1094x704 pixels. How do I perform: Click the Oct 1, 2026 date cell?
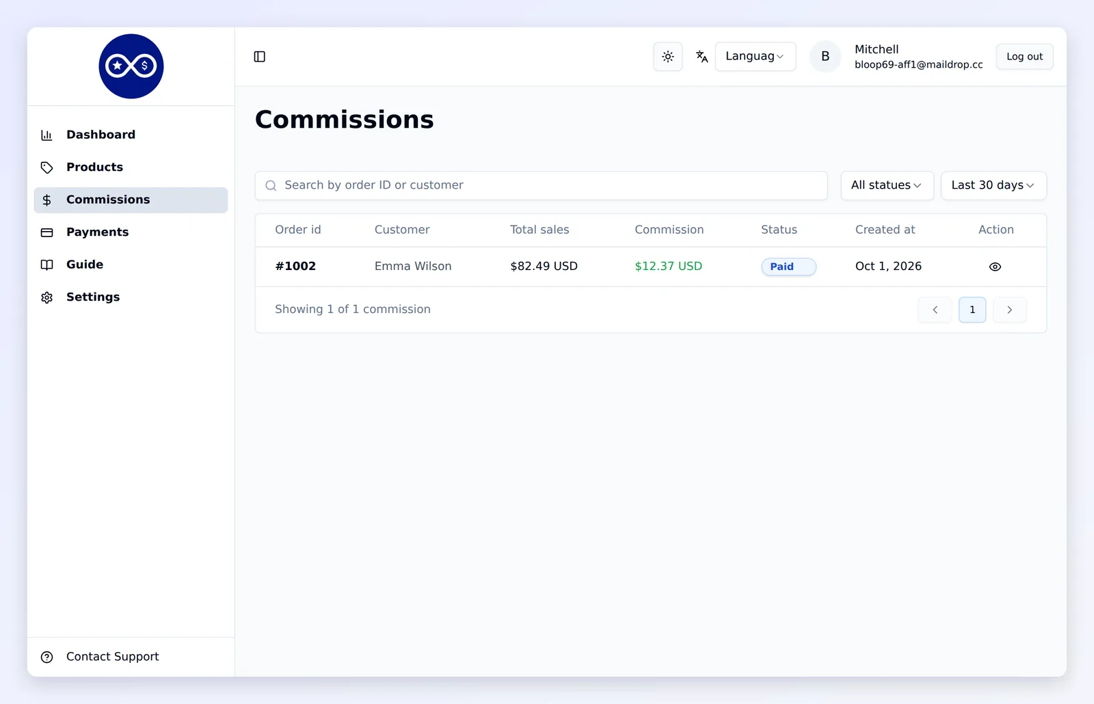888,267
